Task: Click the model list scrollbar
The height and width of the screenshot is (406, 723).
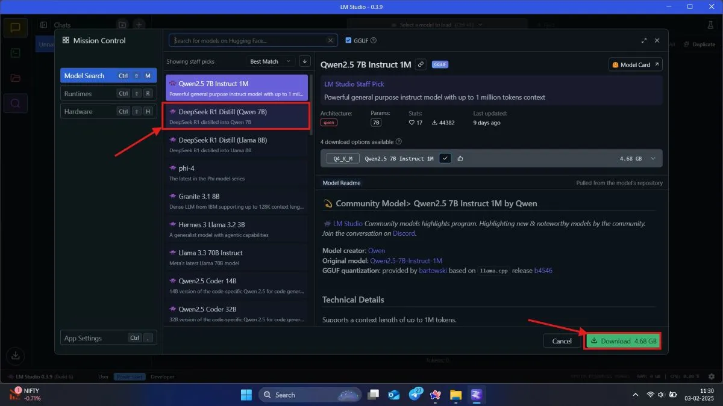Action: [311, 105]
